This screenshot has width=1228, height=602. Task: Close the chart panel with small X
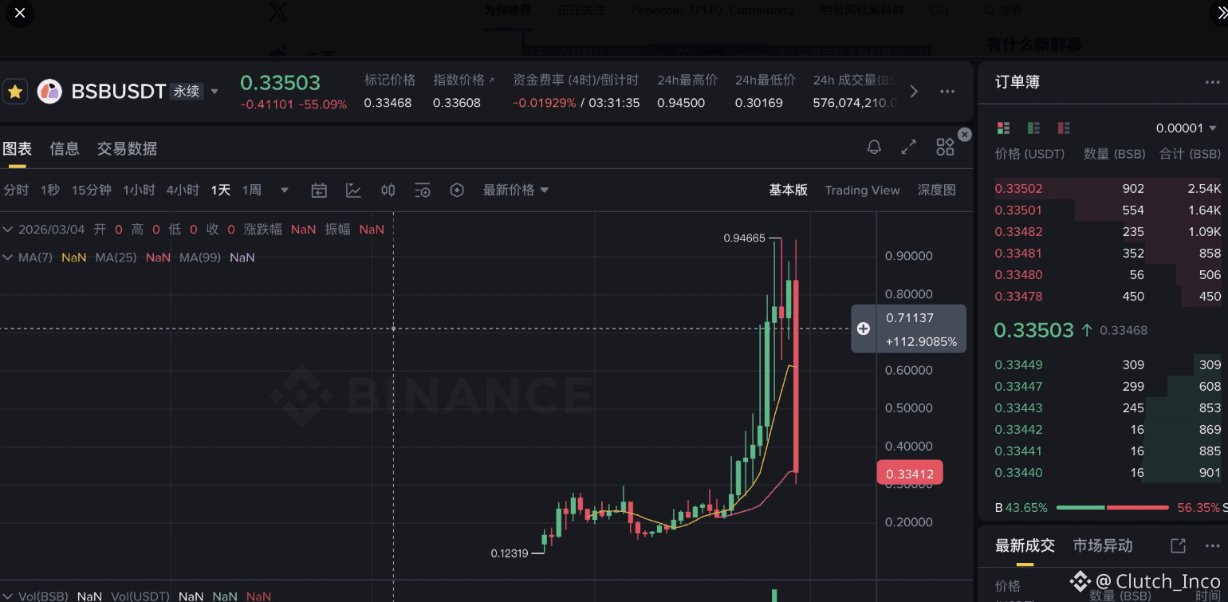click(965, 135)
